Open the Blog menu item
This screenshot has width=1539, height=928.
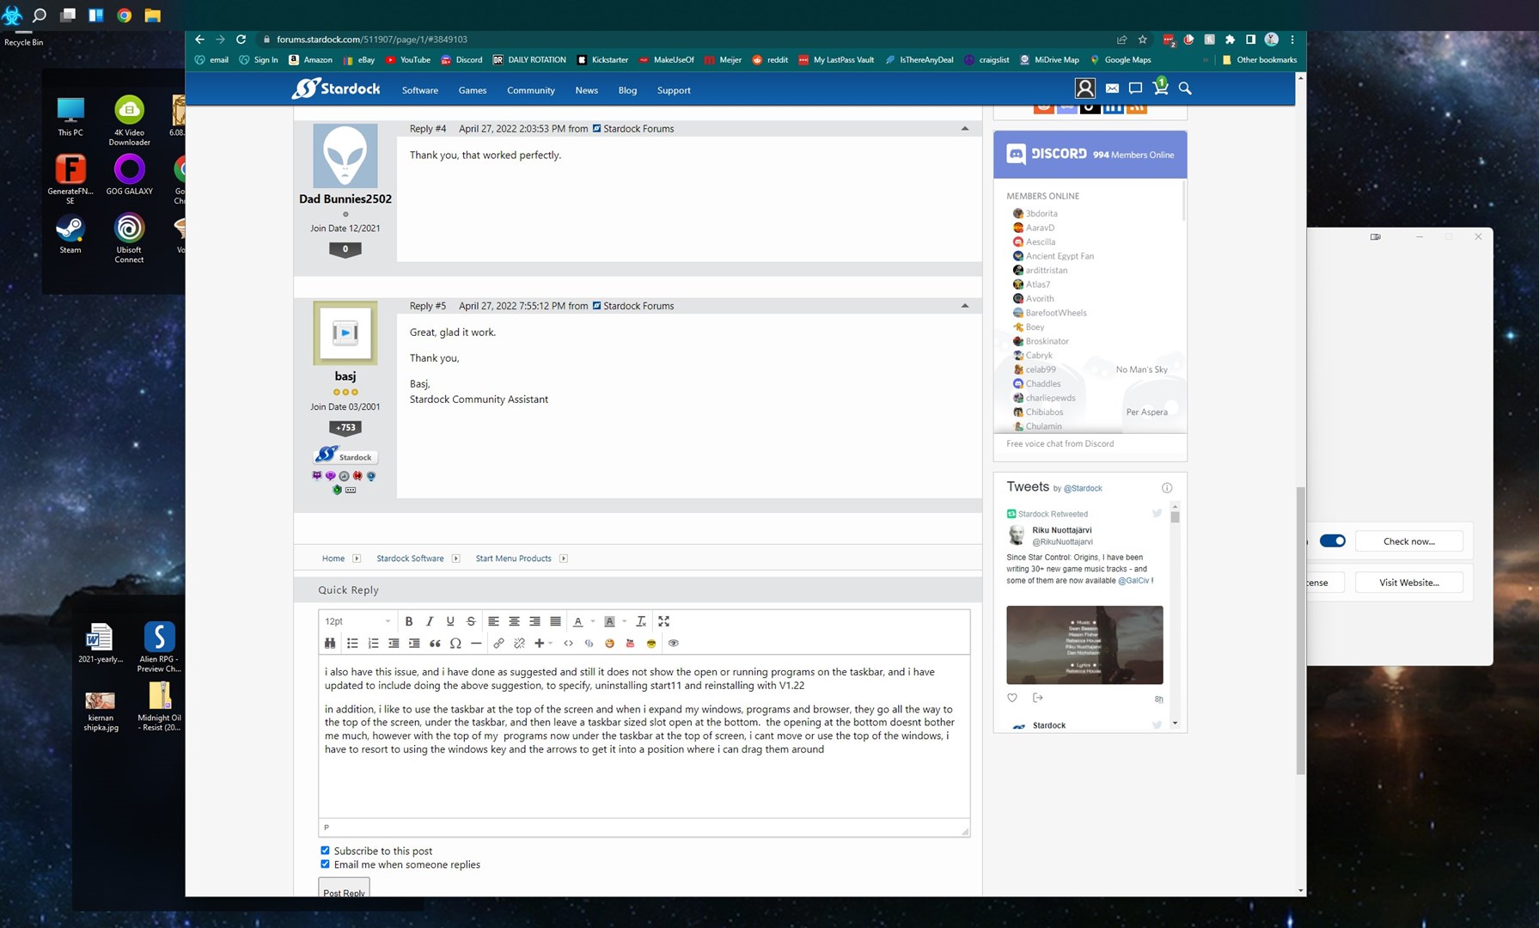[x=628, y=90]
